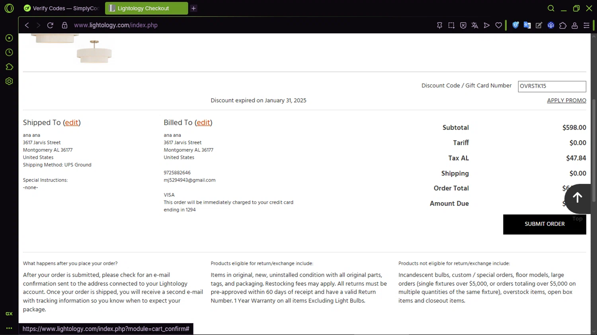Viewport: 597px width, 335px height.
Task: Click the ceiling light product thumbnail
Action: click(x=94, y=52)
